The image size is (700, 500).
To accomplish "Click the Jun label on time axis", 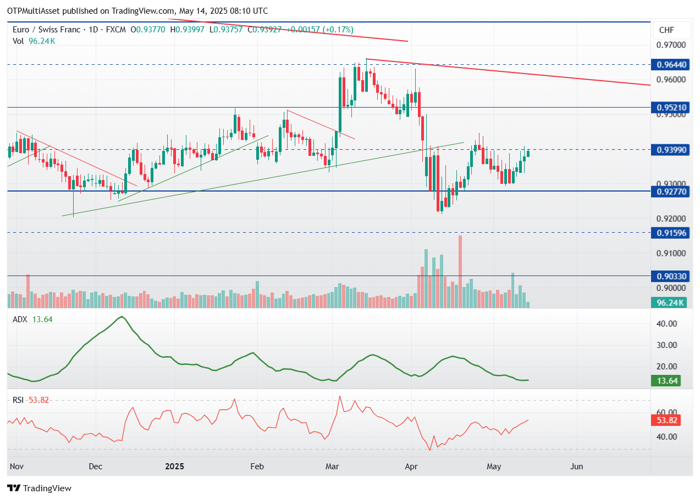I will tap(576, 467).
